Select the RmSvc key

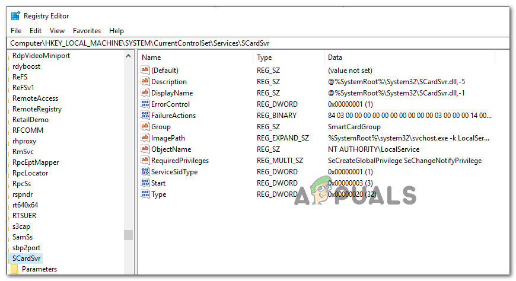pos(23,152)
